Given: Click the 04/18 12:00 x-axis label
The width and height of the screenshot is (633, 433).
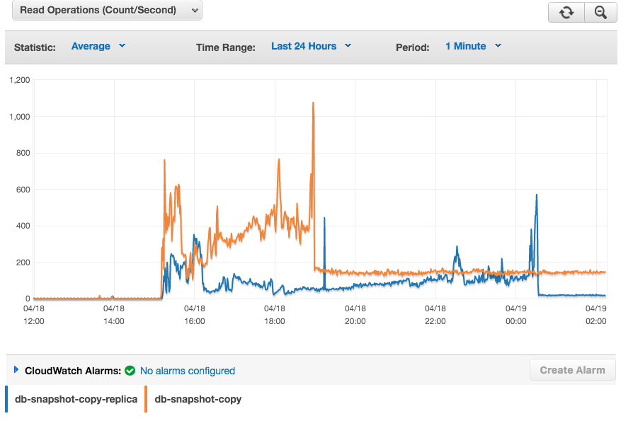Looking at the screenshot, I should click(34, 315).
